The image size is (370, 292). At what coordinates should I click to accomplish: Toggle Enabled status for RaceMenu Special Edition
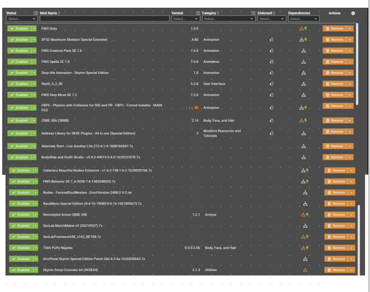coord(21,204)
